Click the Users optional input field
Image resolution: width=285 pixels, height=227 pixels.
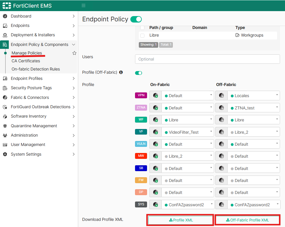tap(207, 59)
